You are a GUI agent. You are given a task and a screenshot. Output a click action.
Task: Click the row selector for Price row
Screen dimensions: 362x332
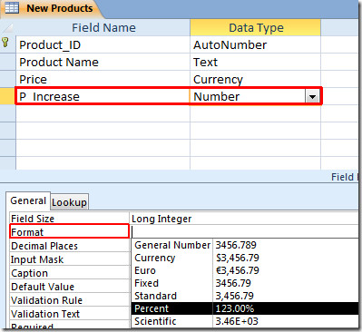7,80
